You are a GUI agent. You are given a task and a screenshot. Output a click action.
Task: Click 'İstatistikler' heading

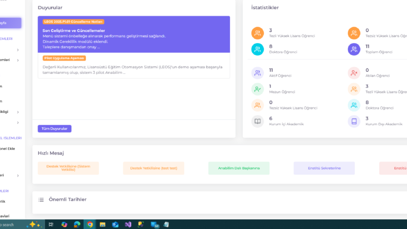coord(265,8)
